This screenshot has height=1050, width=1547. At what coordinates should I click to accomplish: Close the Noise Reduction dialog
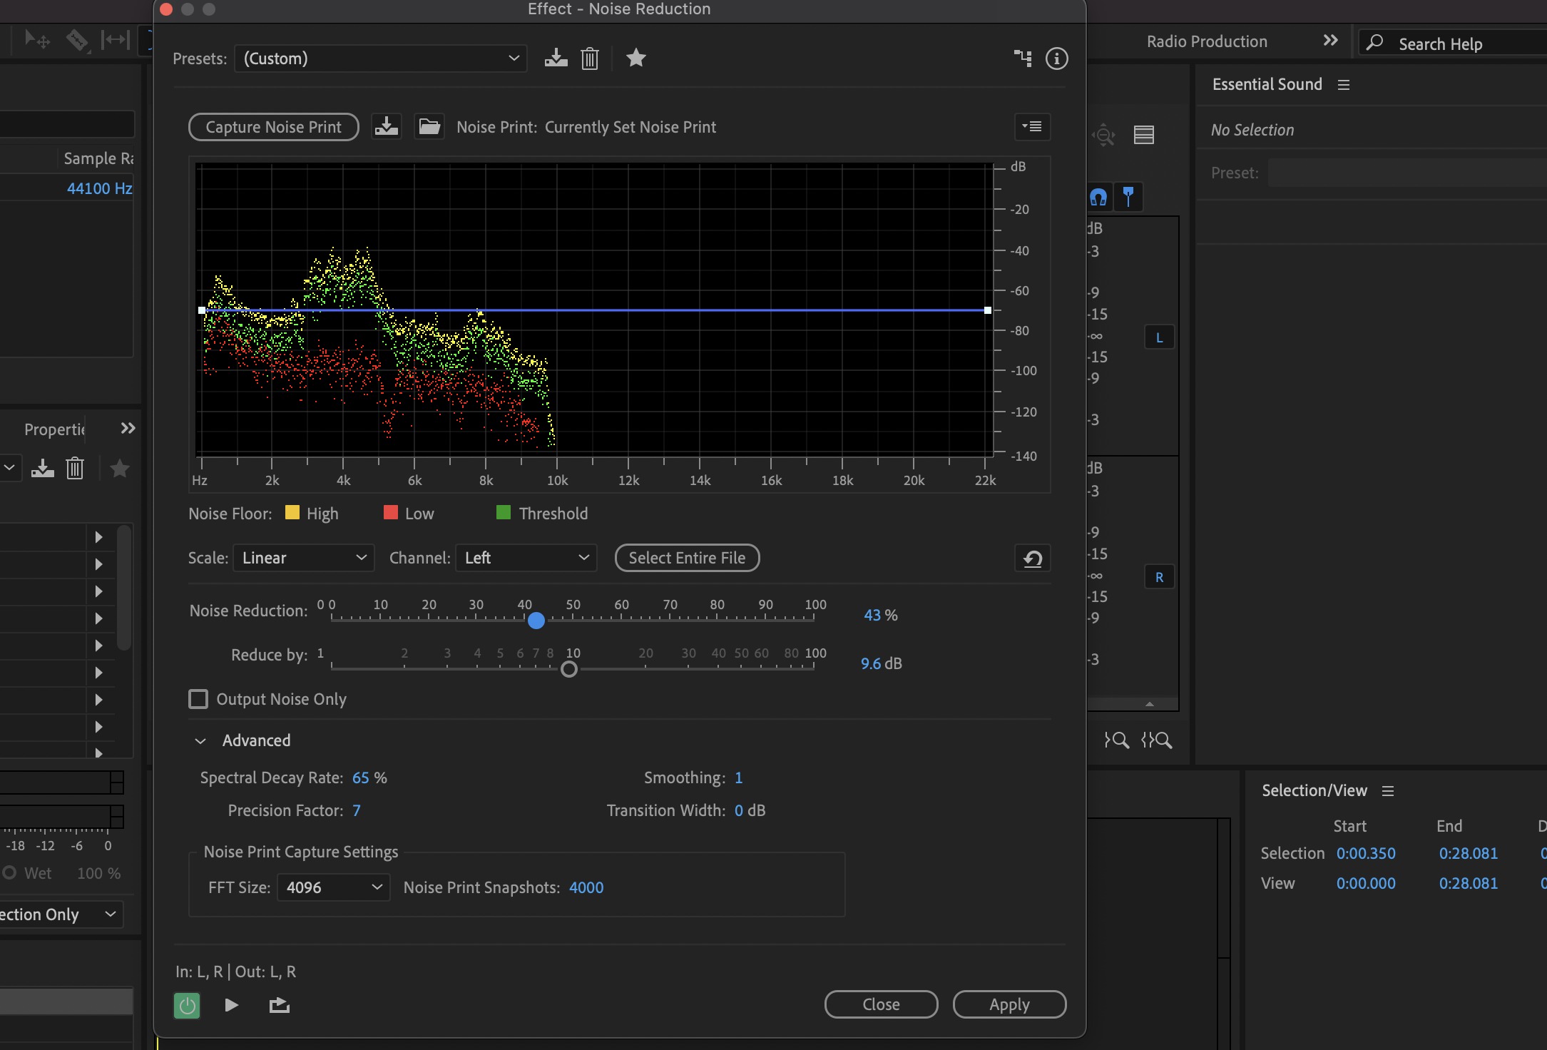882,1004
